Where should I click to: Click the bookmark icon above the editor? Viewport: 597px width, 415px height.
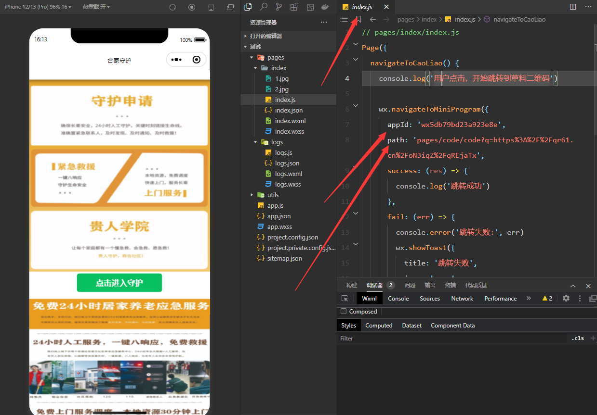[358, 19]
